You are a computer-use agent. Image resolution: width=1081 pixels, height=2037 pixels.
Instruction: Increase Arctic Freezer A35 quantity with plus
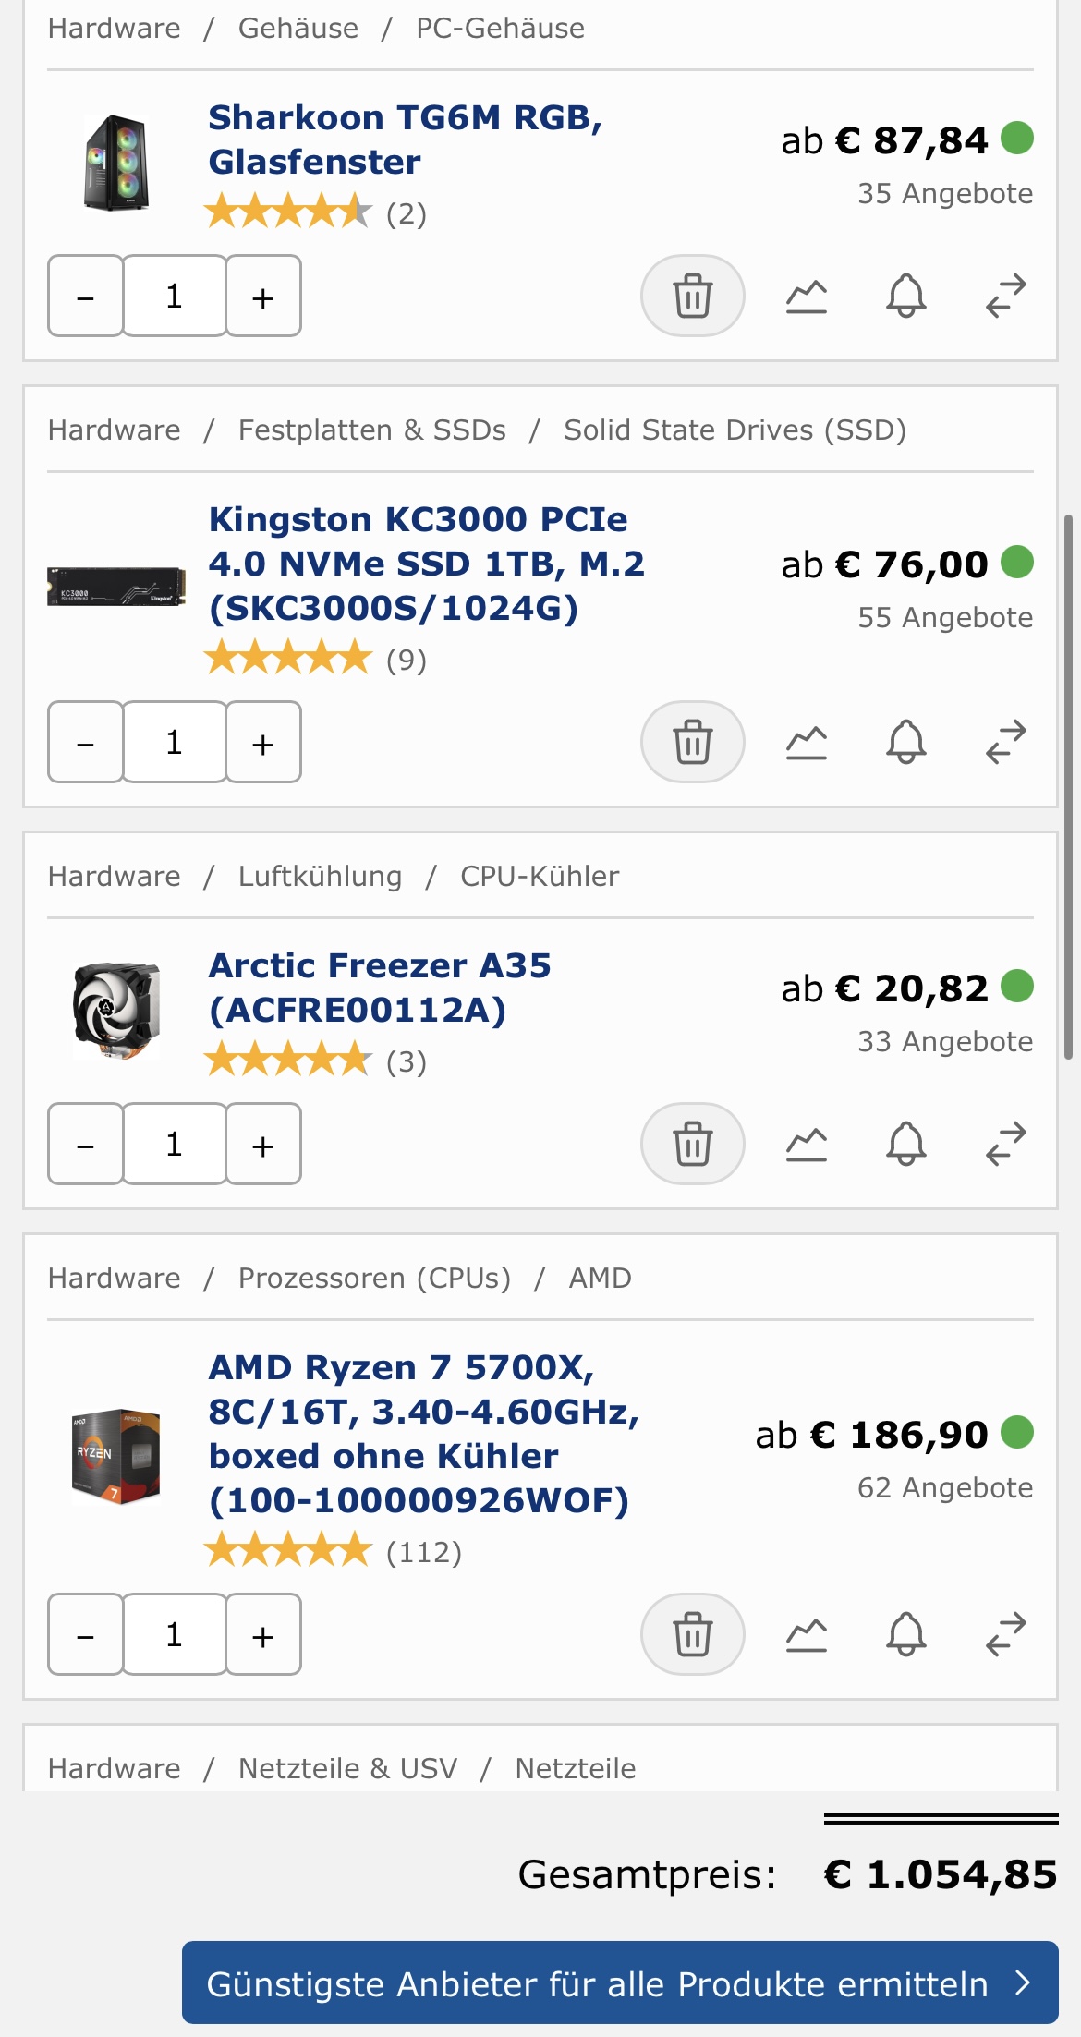click(x=263, y=1144)
